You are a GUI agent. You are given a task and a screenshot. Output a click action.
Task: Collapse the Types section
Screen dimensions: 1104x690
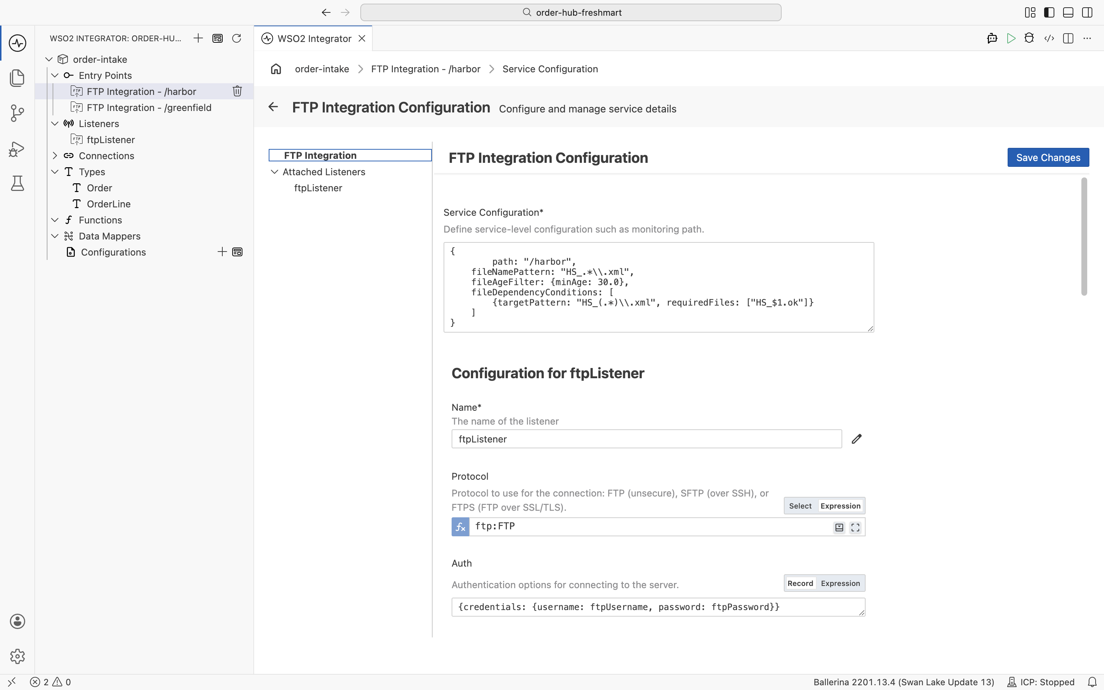pyautogui.click(x=55, y=172)
